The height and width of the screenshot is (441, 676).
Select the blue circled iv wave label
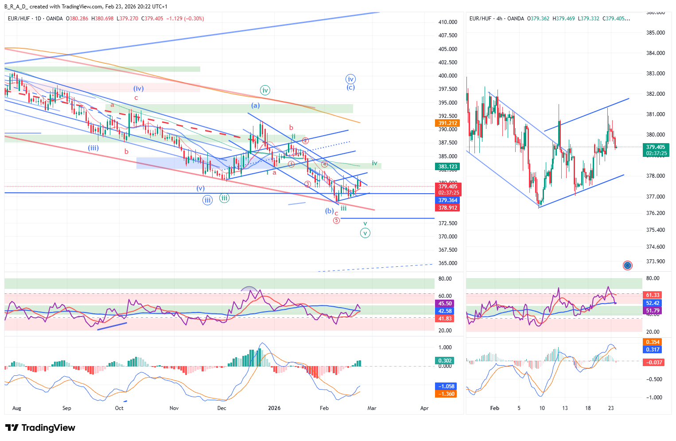click(350, 79)
